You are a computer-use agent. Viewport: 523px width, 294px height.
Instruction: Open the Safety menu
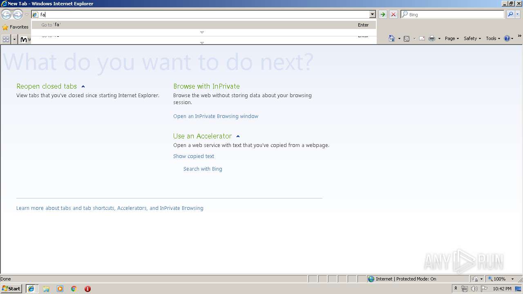point(472,38)
